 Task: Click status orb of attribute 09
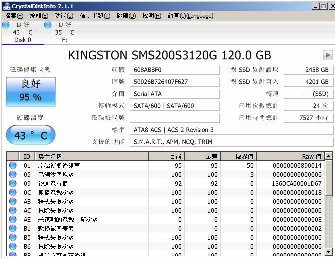coord(13,183)
